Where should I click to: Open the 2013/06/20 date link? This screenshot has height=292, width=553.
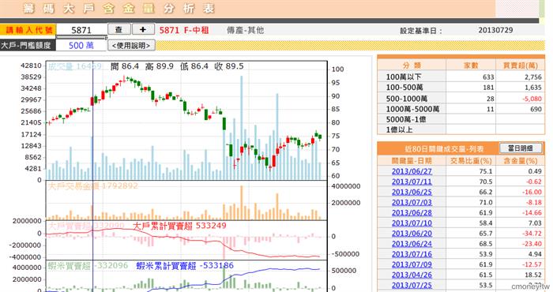[x=412, y=234]
